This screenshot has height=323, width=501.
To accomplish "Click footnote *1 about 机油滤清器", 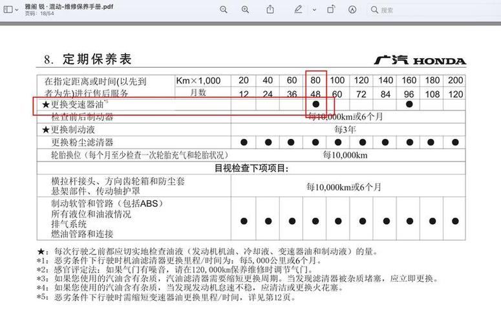I will click(x=179, y=260).
